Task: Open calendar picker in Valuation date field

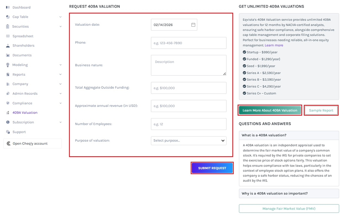Action: [x=193, y=25]
